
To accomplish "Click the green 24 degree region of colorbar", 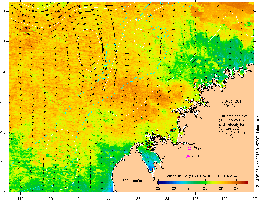I will (x=190, y=182).
